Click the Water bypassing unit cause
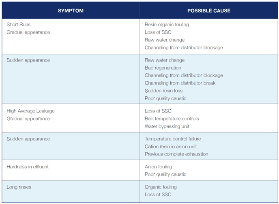This screenshot has height=204, width=279. tap(167, 127)
